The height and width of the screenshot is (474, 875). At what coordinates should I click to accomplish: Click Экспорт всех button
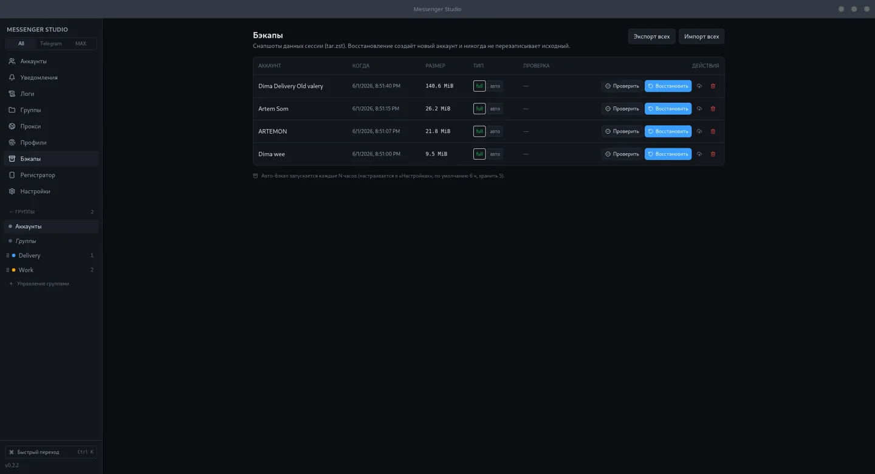[x=651, y=36]
